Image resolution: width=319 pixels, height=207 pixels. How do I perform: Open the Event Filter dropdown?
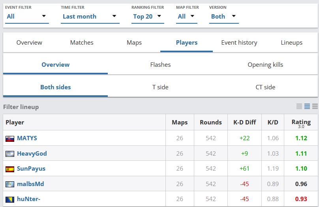click(27, 16)
